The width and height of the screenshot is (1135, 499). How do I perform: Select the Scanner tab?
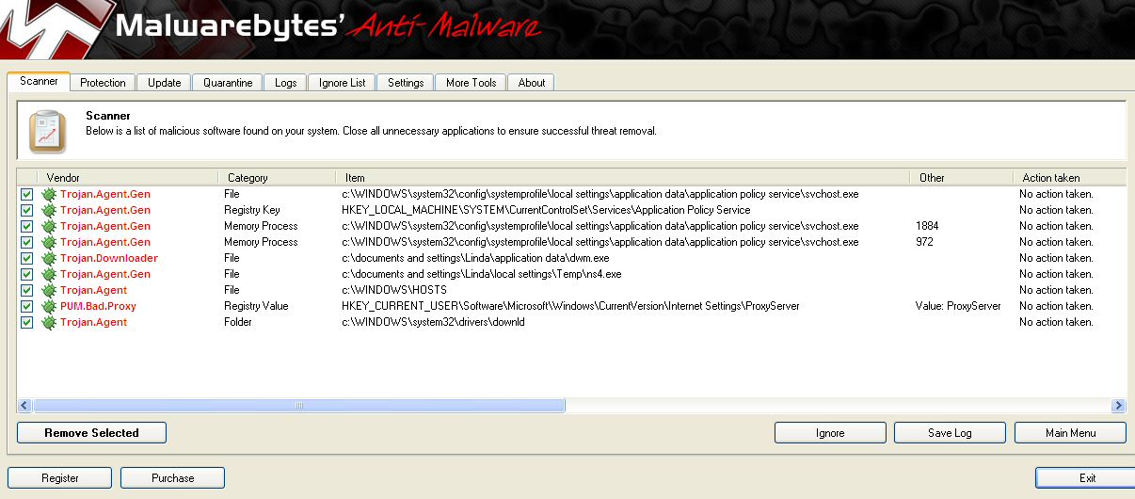click(x=39, y=81)
